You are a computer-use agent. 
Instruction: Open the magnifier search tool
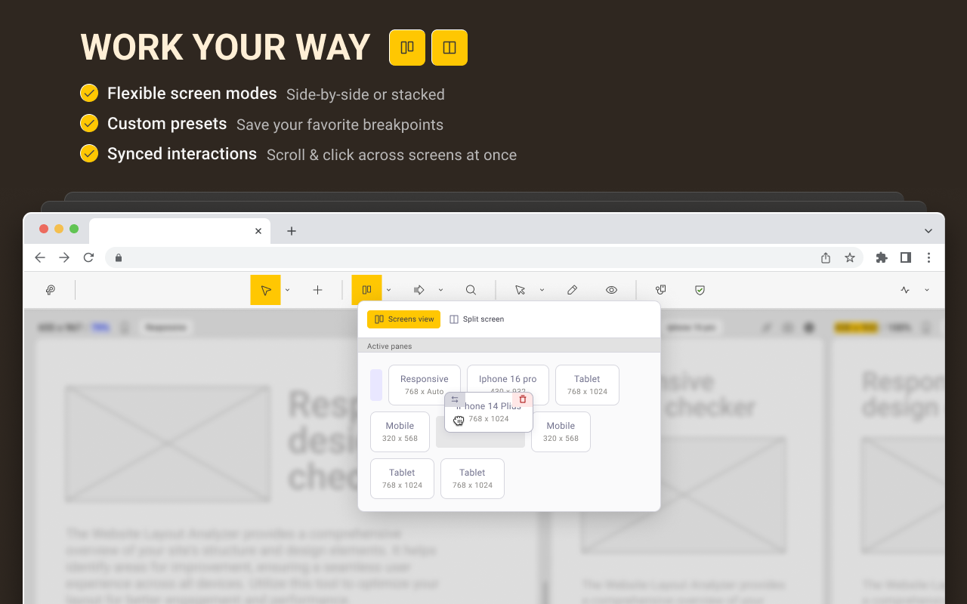pyautogui.click(x=471, y=289)
